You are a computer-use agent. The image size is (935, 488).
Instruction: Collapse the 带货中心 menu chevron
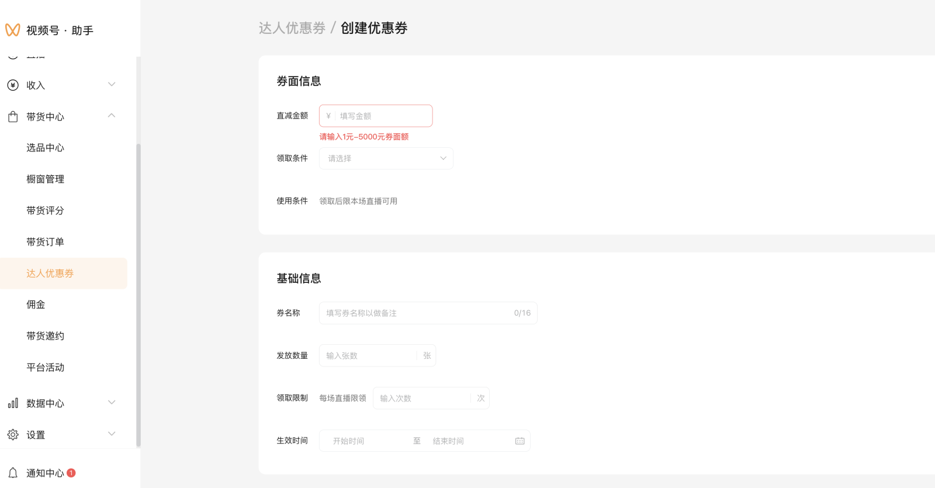112,116
